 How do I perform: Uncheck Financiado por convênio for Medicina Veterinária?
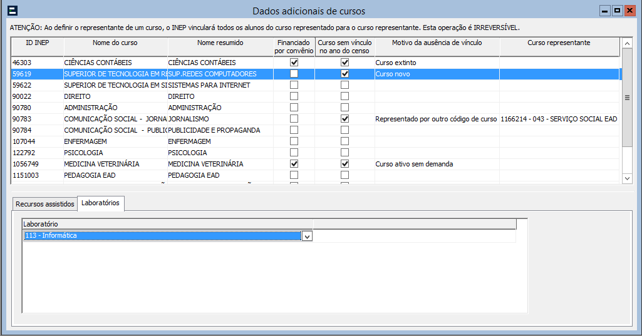[294, 164]
